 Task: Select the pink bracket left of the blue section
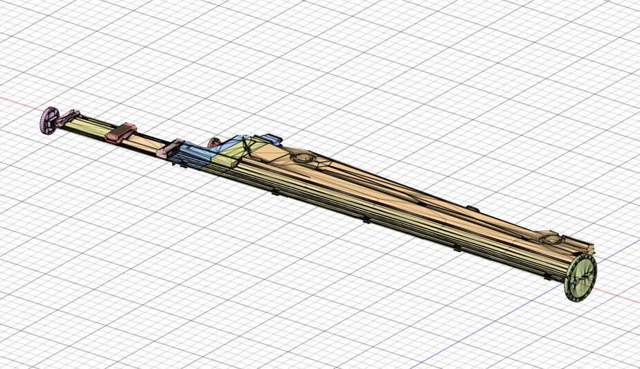[x=170, y=147]
